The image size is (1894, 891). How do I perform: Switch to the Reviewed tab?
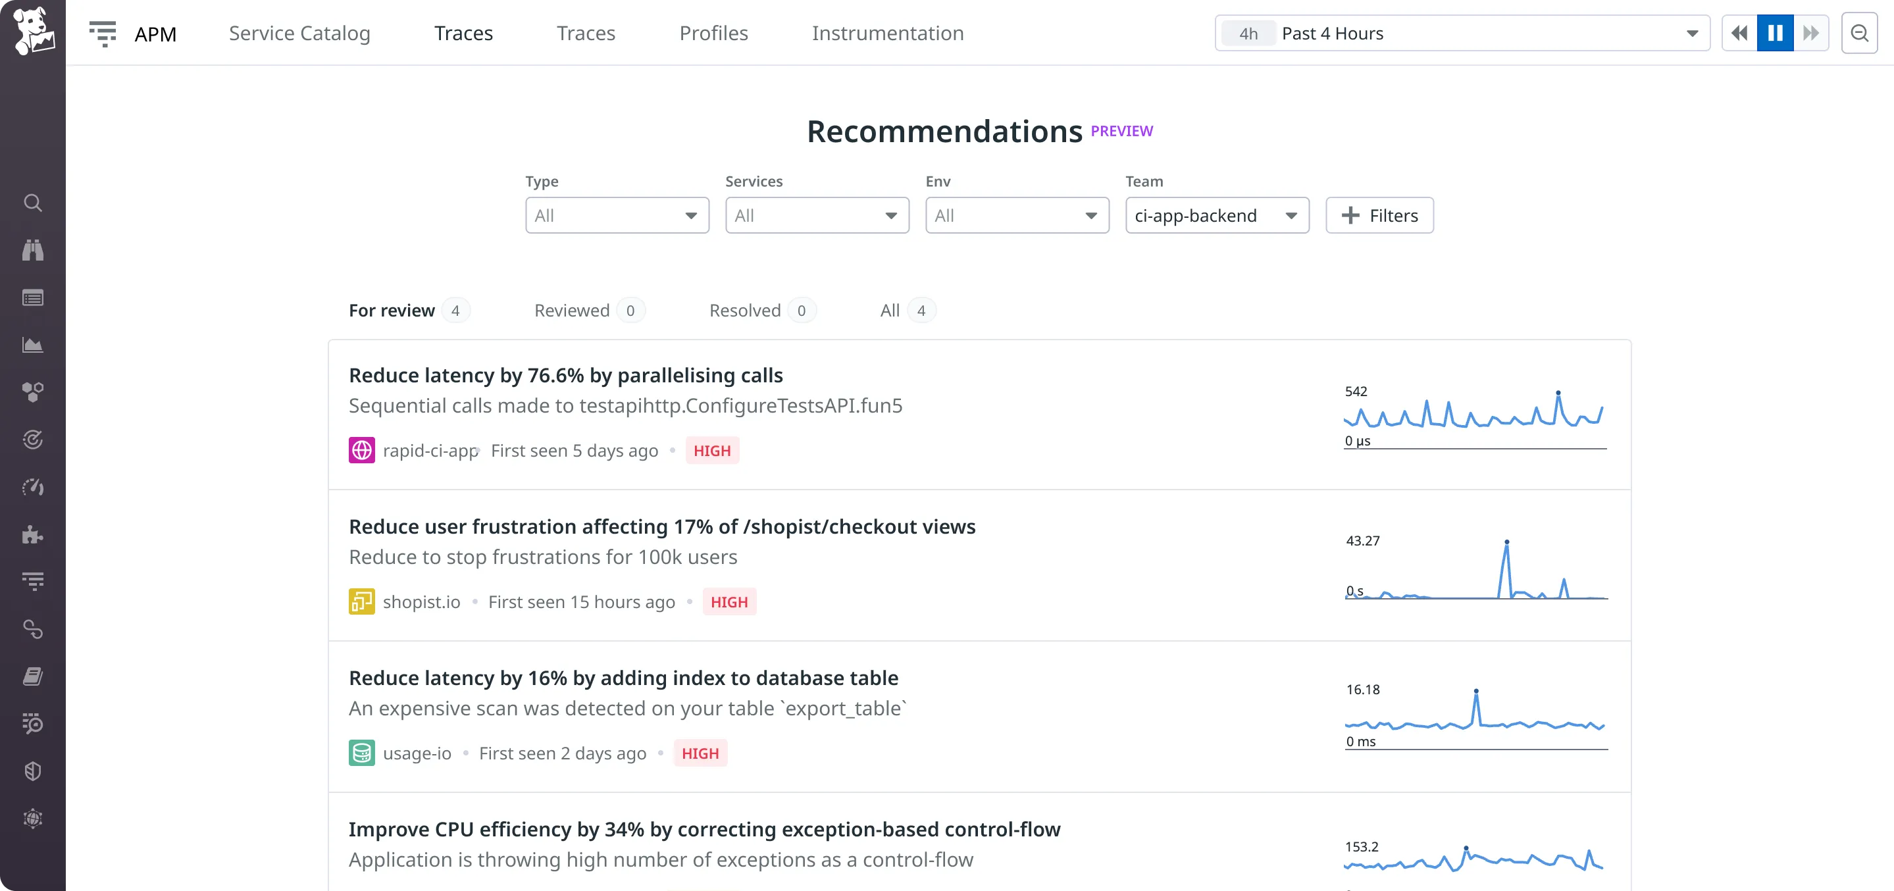click(572, 310)
